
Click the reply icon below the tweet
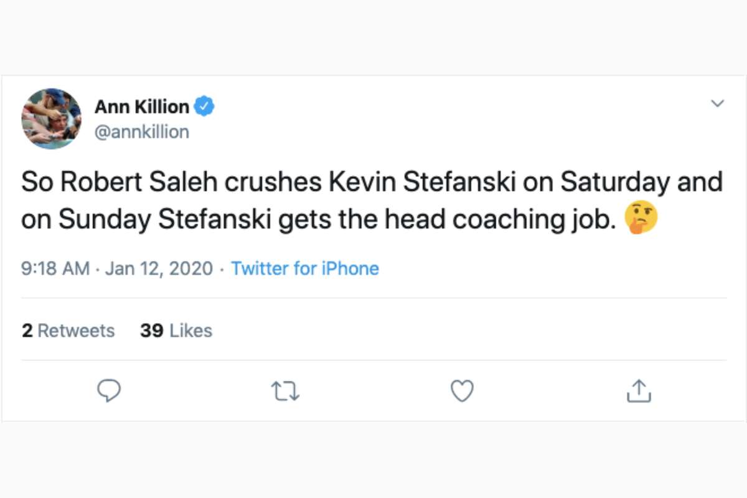tap(110, 390)
